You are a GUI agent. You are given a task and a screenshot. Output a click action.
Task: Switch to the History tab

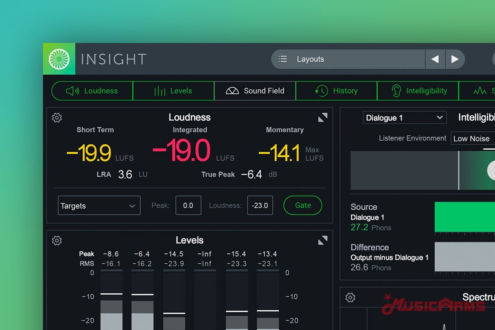coord(336,91)
